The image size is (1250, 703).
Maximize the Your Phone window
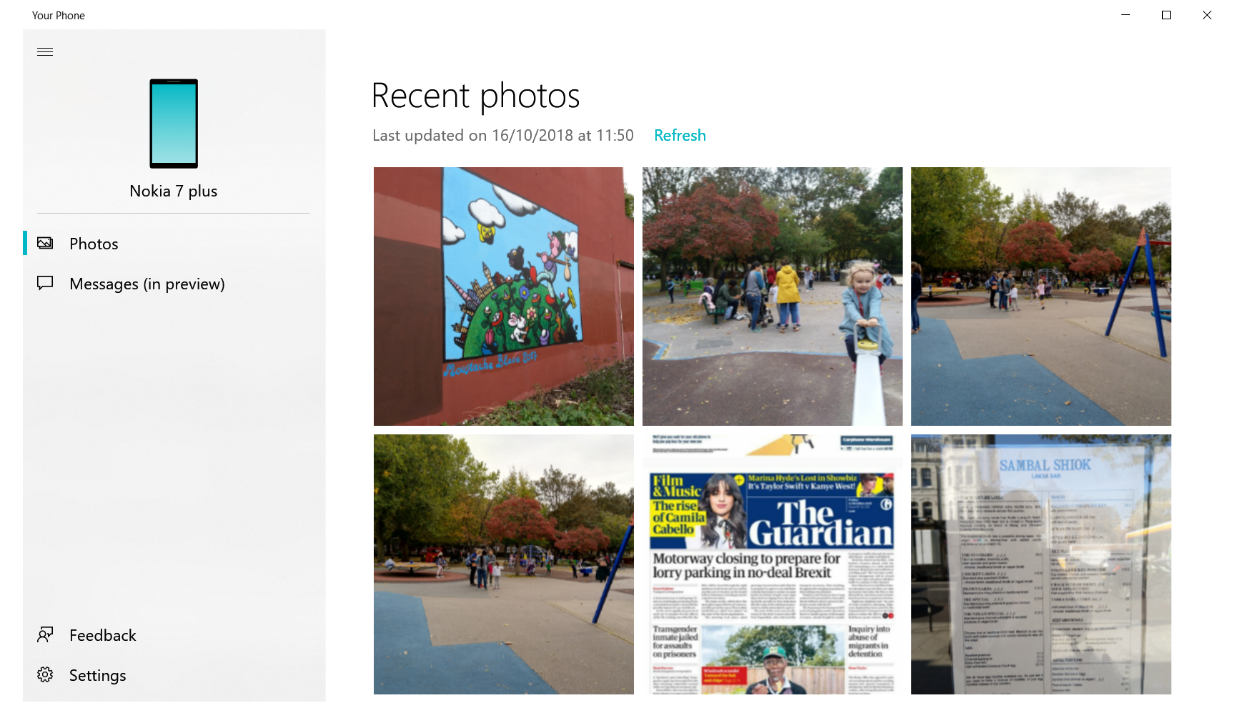(1166, 15)
